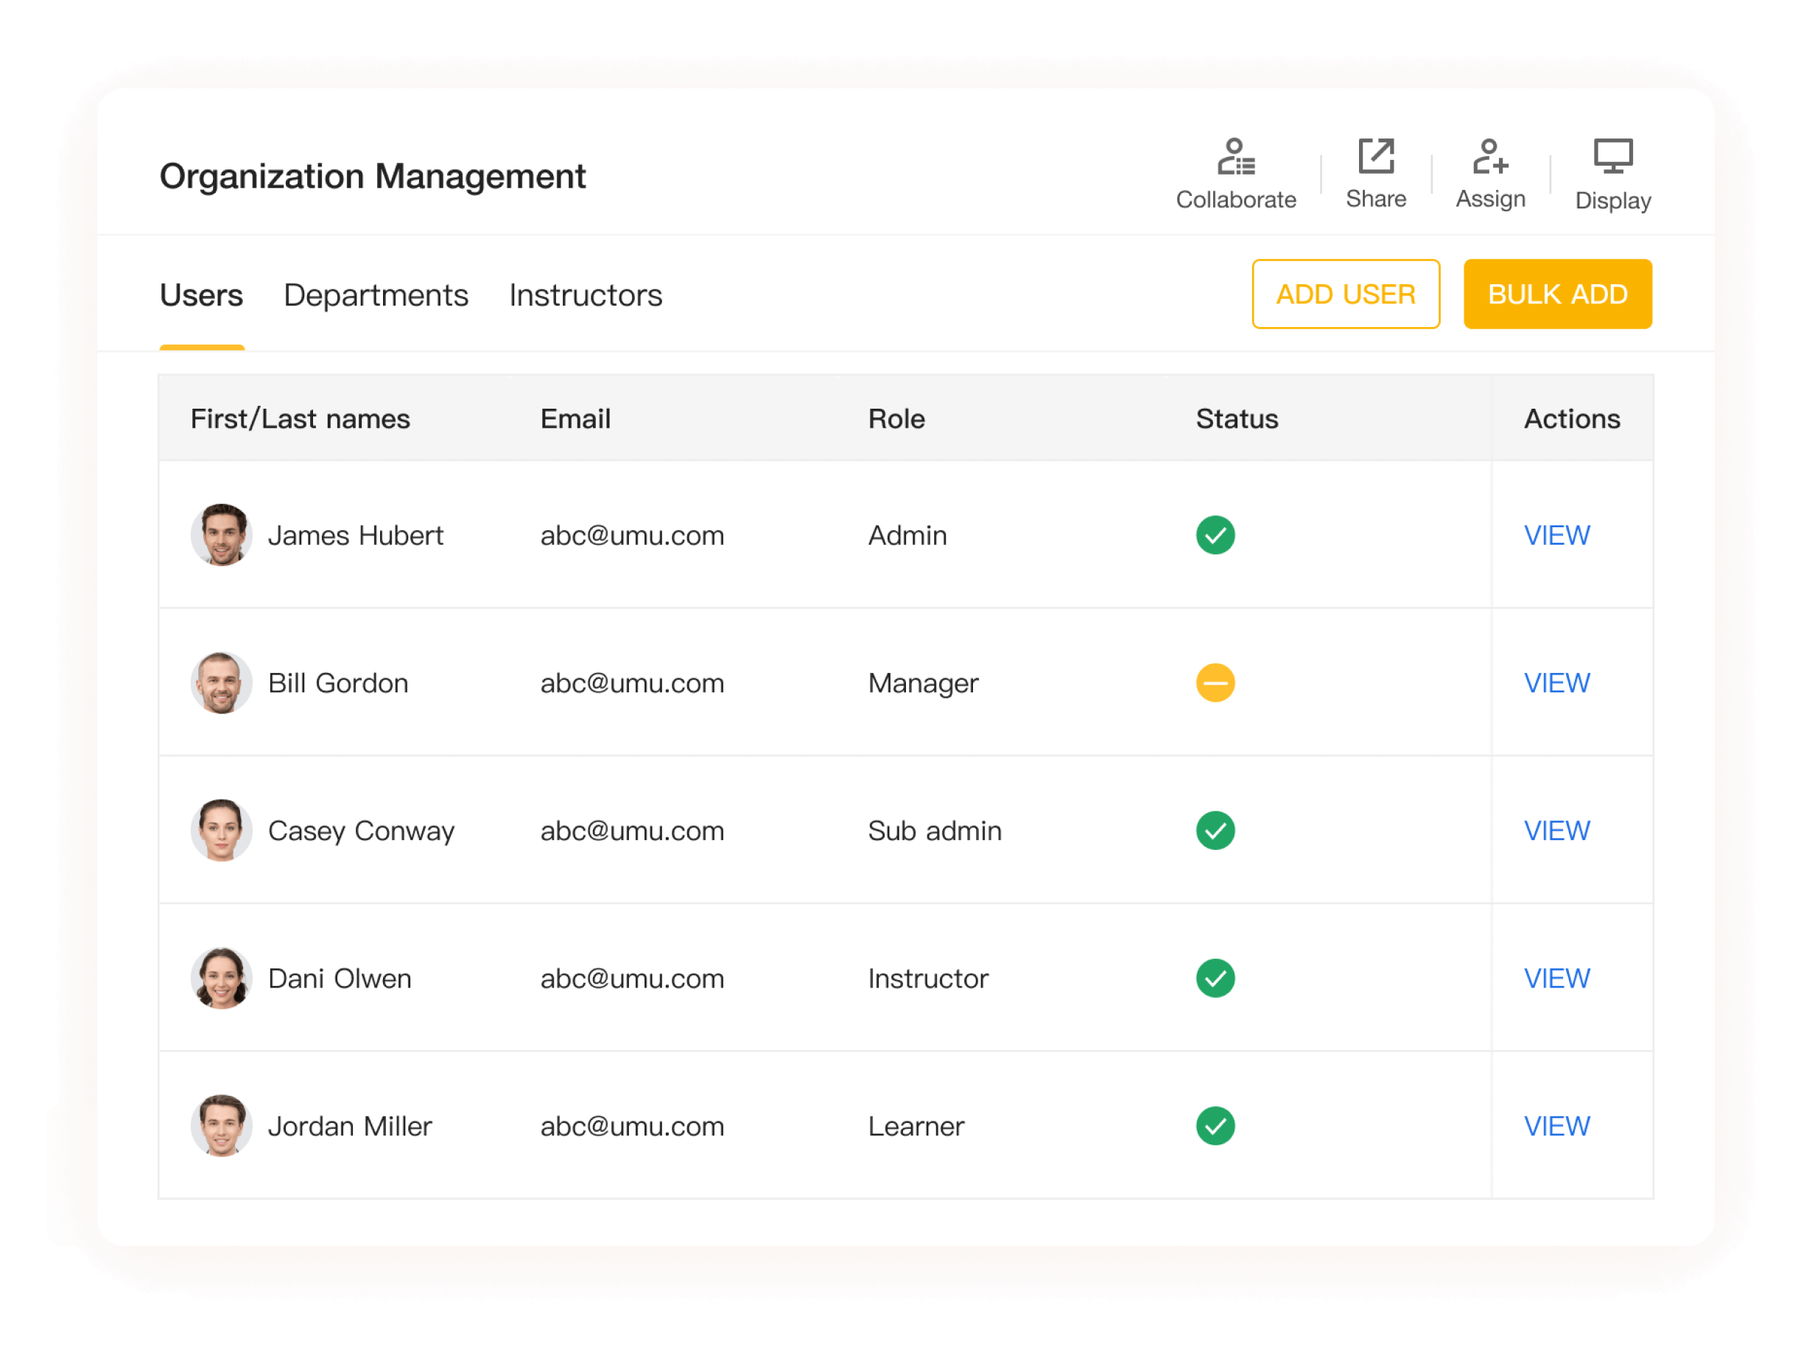Open VIEW link for Bill Gordon
1812x1352 pixels.
pyautogui.click(x=1556, y=683)
